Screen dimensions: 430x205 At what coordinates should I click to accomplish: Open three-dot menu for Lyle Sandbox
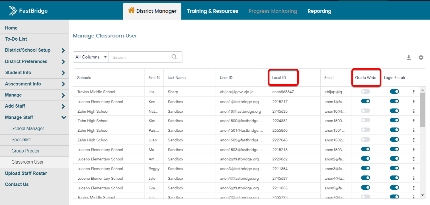click(x=414, y=178)
